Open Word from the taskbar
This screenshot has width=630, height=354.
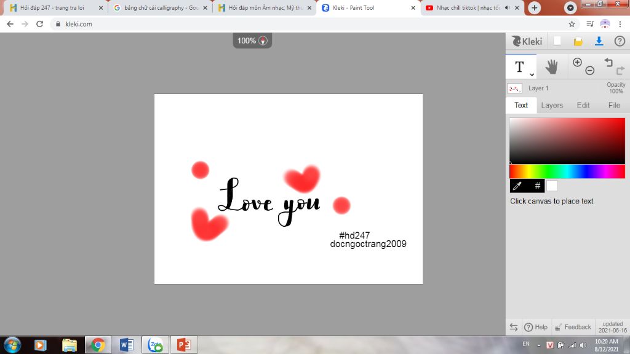(127, 345)
